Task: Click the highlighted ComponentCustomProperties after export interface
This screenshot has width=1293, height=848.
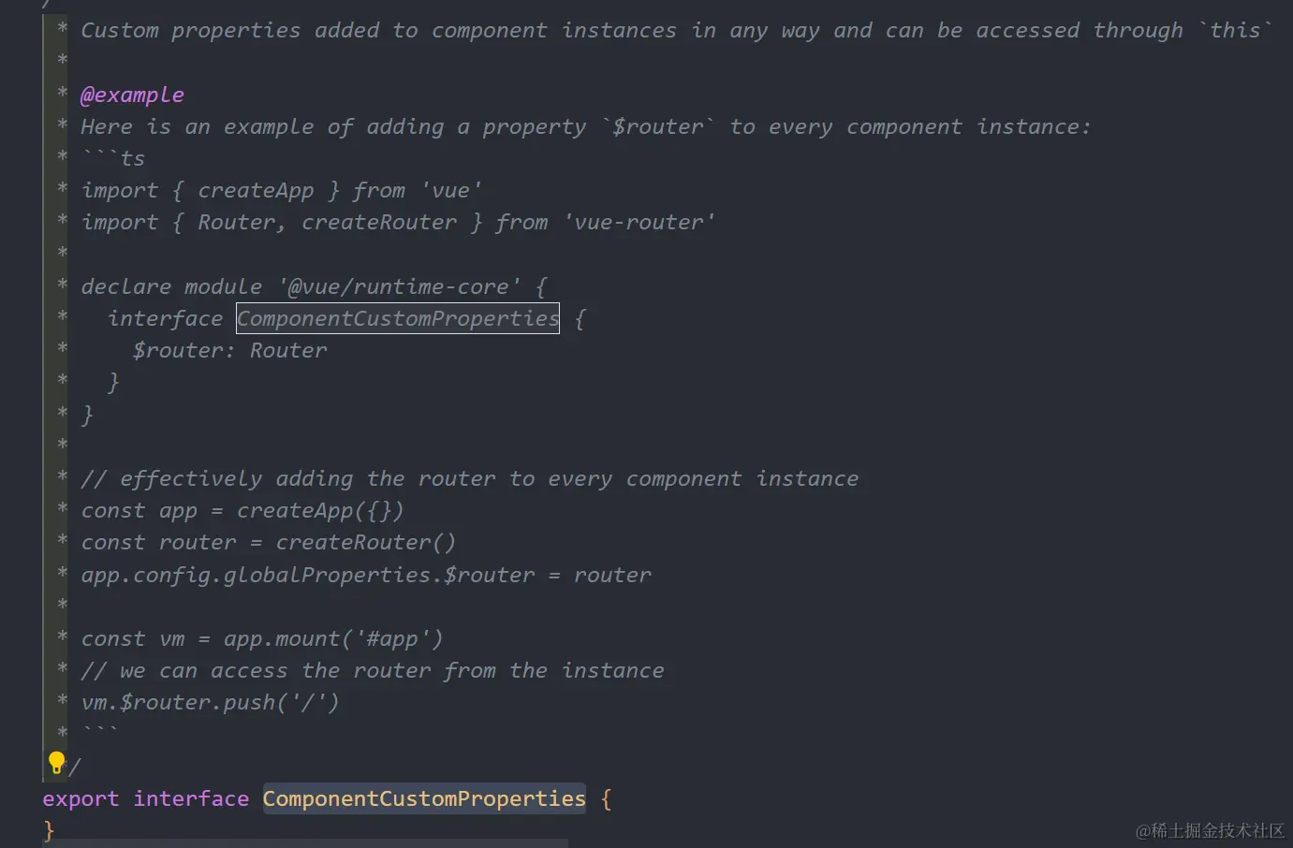Action: pos(424,798)
